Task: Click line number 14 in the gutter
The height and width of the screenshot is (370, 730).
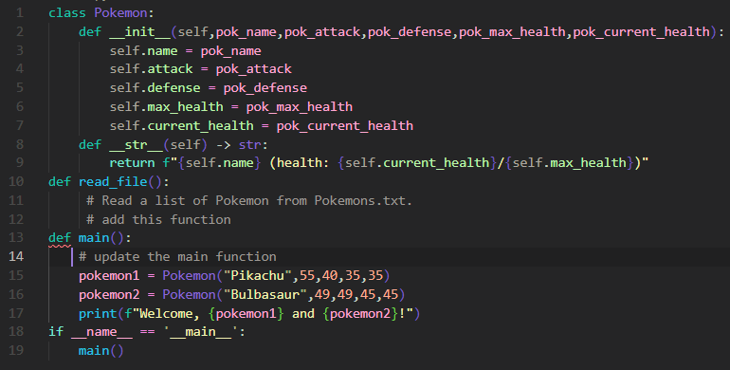Action: [16, 256]
